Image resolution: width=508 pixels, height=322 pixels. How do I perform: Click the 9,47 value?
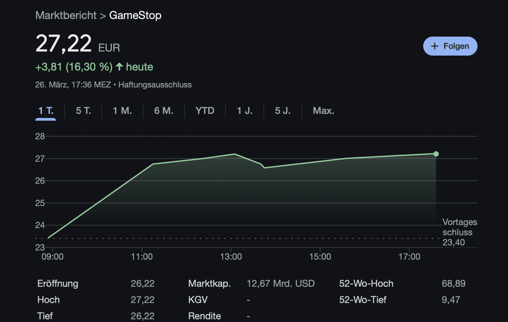(451, 300)
